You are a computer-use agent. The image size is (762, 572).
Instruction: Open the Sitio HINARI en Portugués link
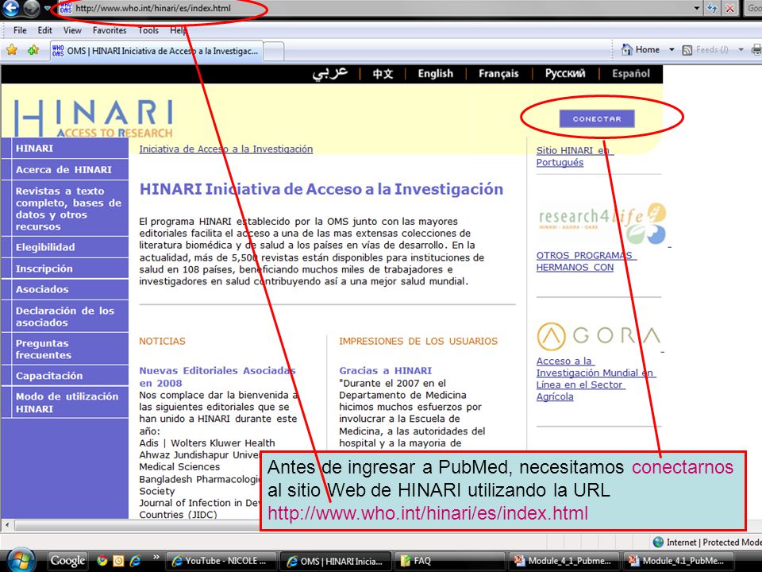click(x=575, y=157)
